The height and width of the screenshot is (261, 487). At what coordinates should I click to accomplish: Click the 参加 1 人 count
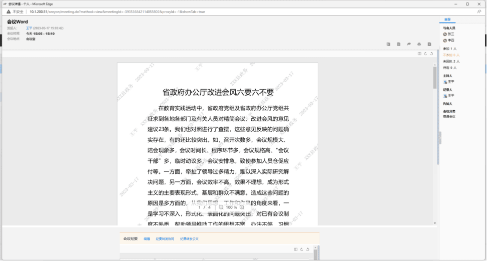click(x=450, y=49)
